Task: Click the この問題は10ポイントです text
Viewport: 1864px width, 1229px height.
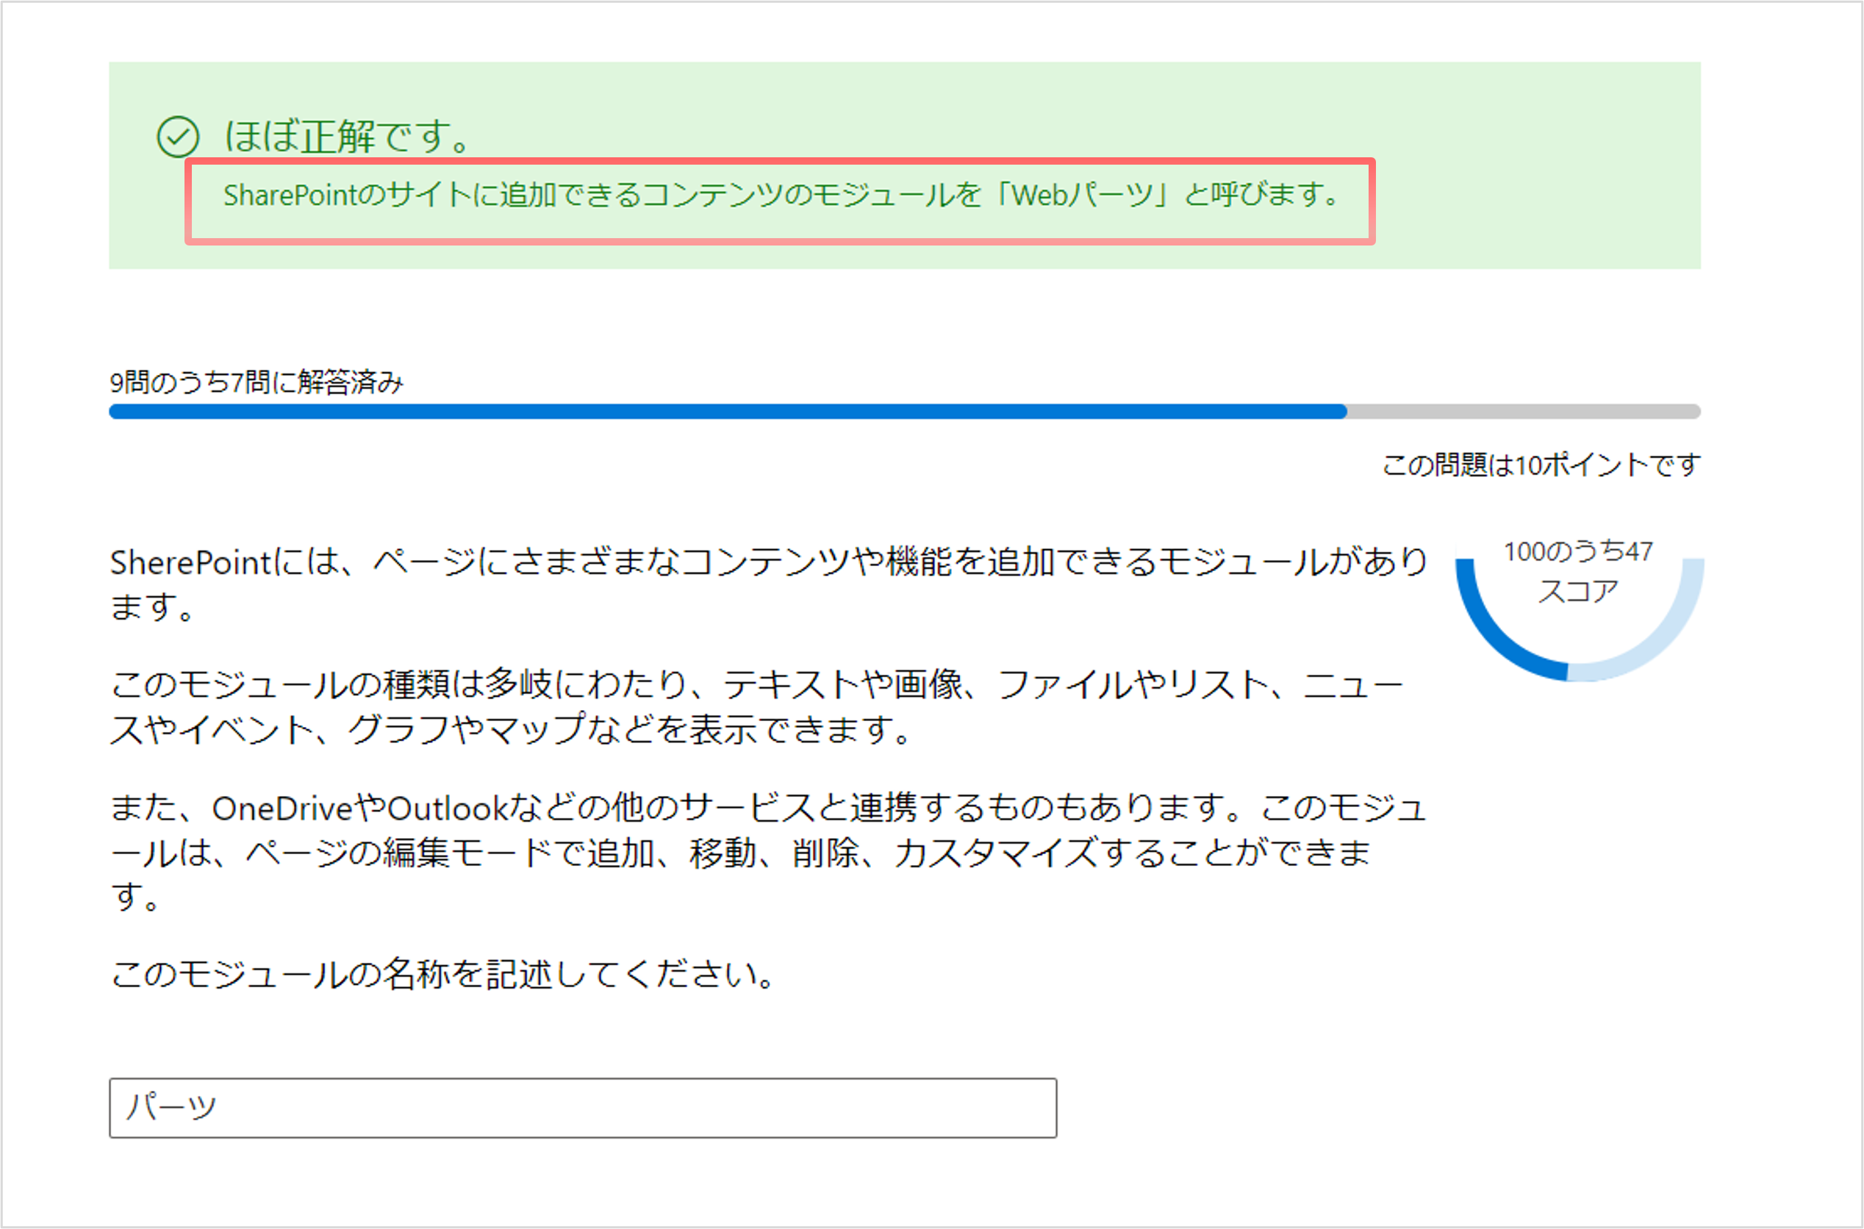Action: pyautogui.click(x=1541, y=465)
